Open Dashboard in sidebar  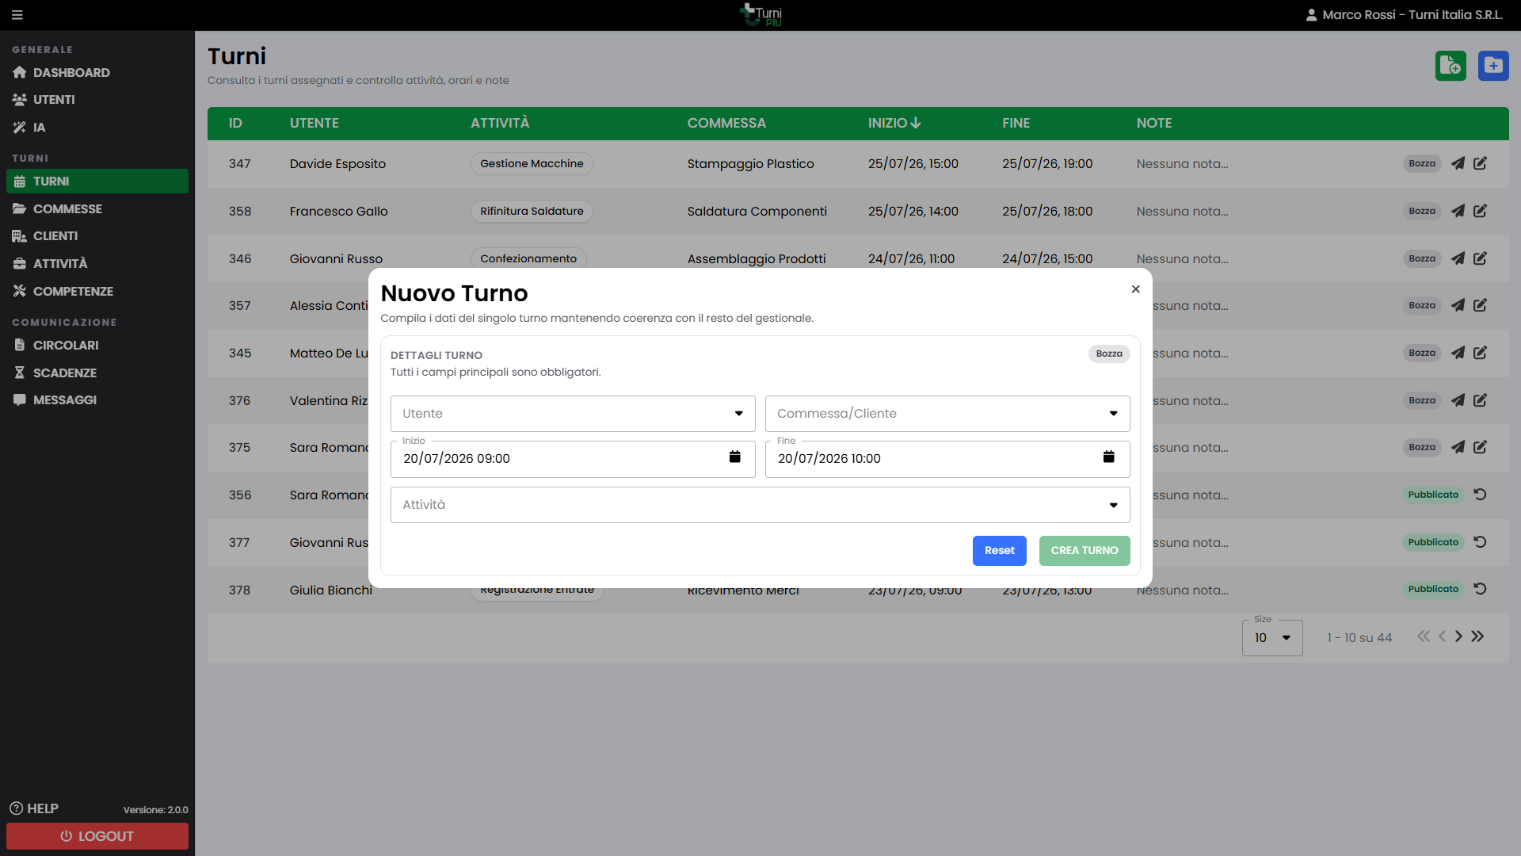(97, 73)
